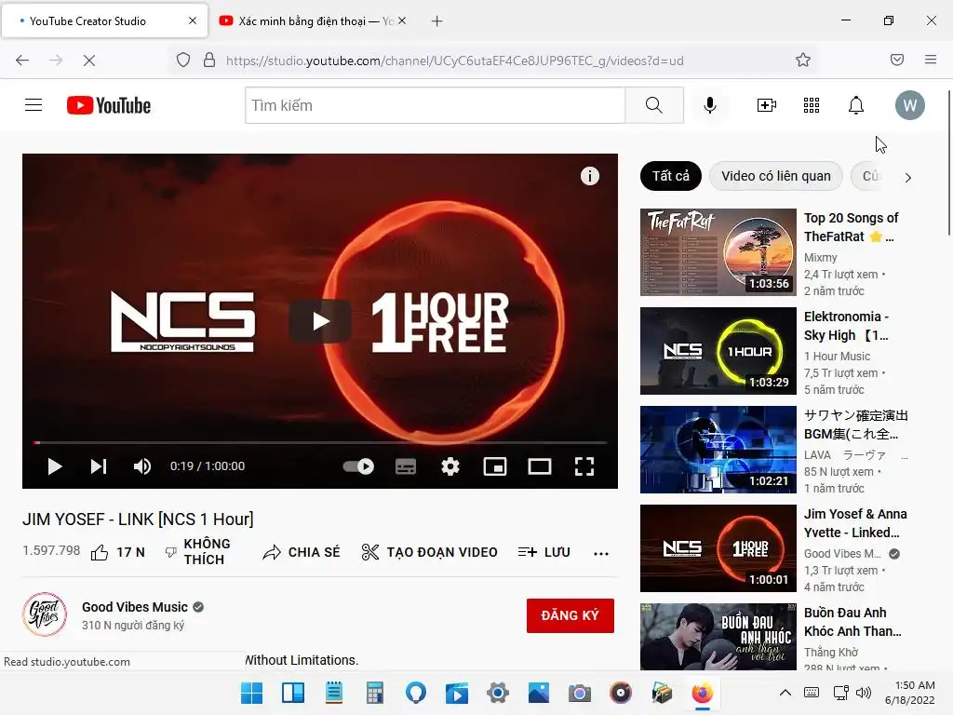The width and height of the screenshot is (953, 715).
Task: Enable miniplayer mode
Action: point(495,466)
